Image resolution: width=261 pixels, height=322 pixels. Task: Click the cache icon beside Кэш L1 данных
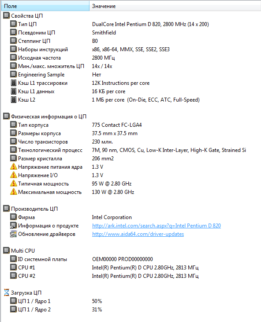pos(14,91)
